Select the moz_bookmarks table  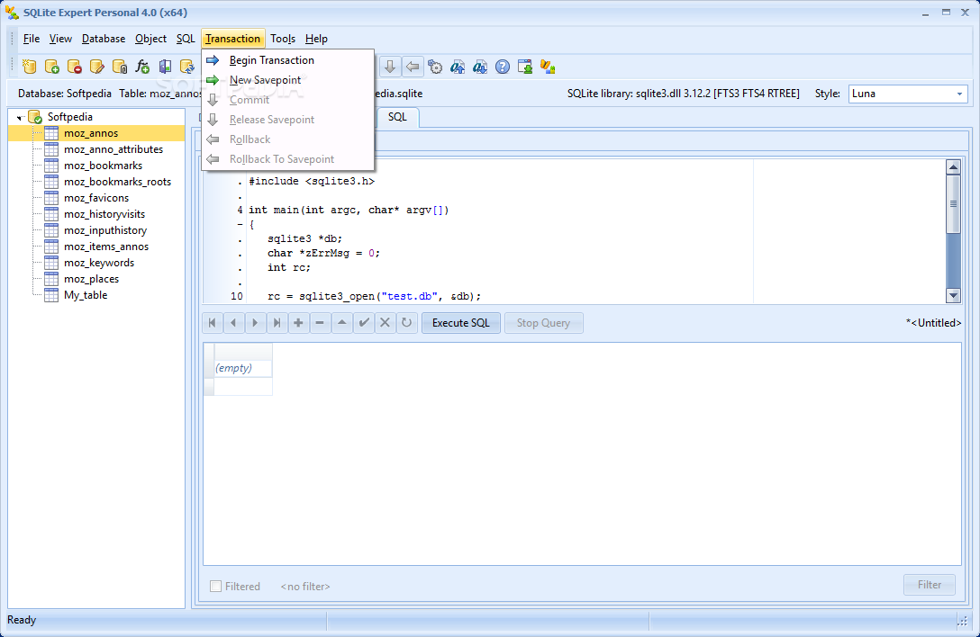click(103, 166)
